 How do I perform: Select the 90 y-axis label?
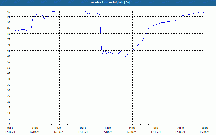[9, 22]
